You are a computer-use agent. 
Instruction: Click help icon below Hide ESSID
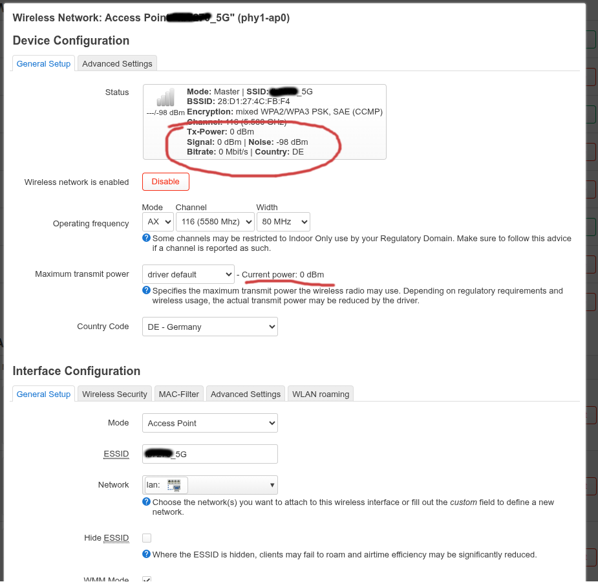[146, 554]
